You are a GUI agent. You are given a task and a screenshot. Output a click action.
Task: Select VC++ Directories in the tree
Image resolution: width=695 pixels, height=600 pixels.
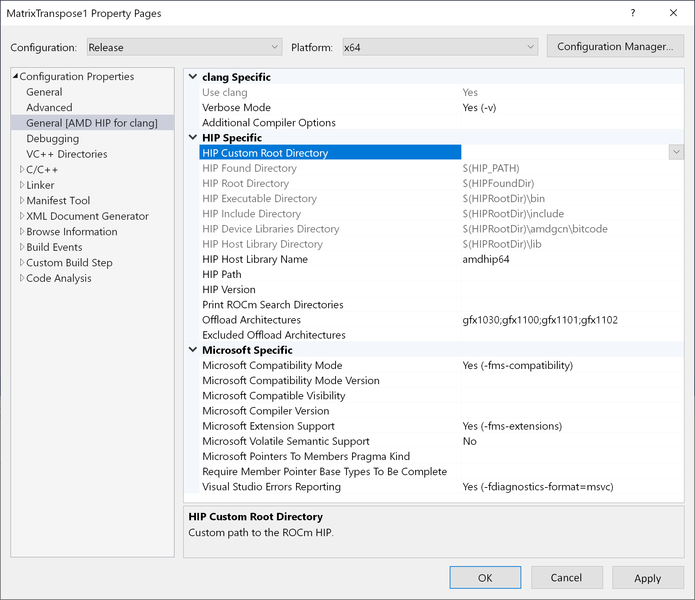coord(67,154)
